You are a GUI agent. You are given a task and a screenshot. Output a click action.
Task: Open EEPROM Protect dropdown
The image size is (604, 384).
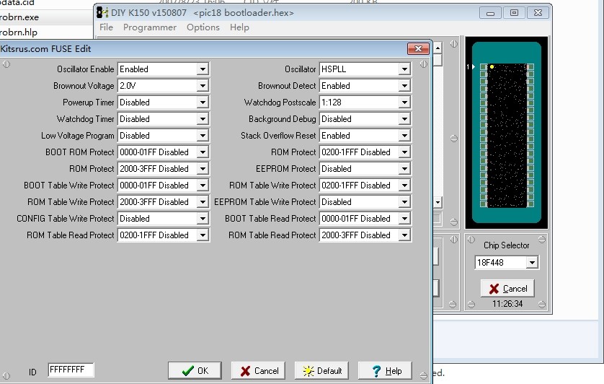[x=404, y=169]
